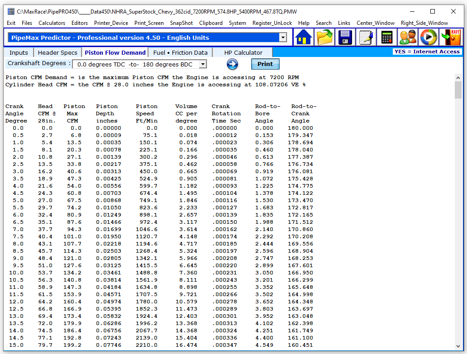Click the 'Volume CC per degree' header

(x=186, y=113)
